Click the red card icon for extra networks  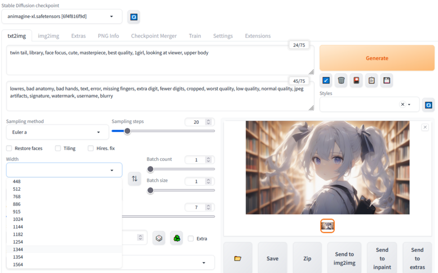pyautogui.click(x=356, y=80)
